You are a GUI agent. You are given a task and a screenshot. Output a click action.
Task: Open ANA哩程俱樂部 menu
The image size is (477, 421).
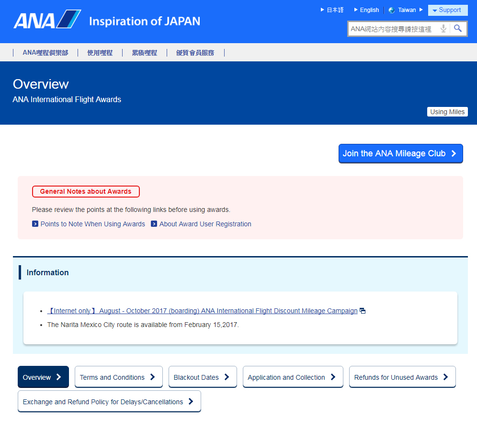point(45,53)
